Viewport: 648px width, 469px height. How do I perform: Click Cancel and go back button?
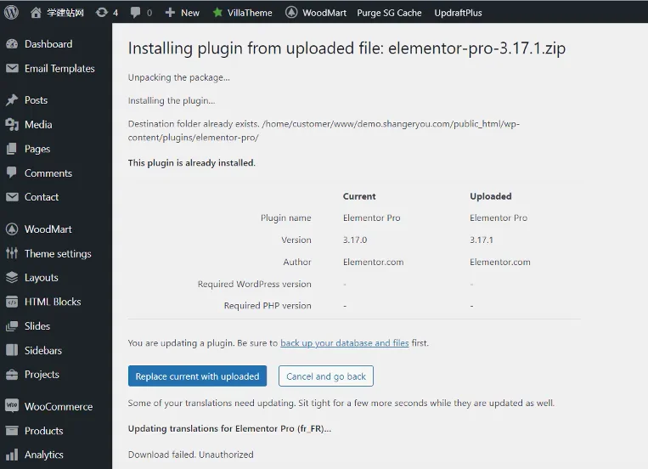tap(325, 376)
